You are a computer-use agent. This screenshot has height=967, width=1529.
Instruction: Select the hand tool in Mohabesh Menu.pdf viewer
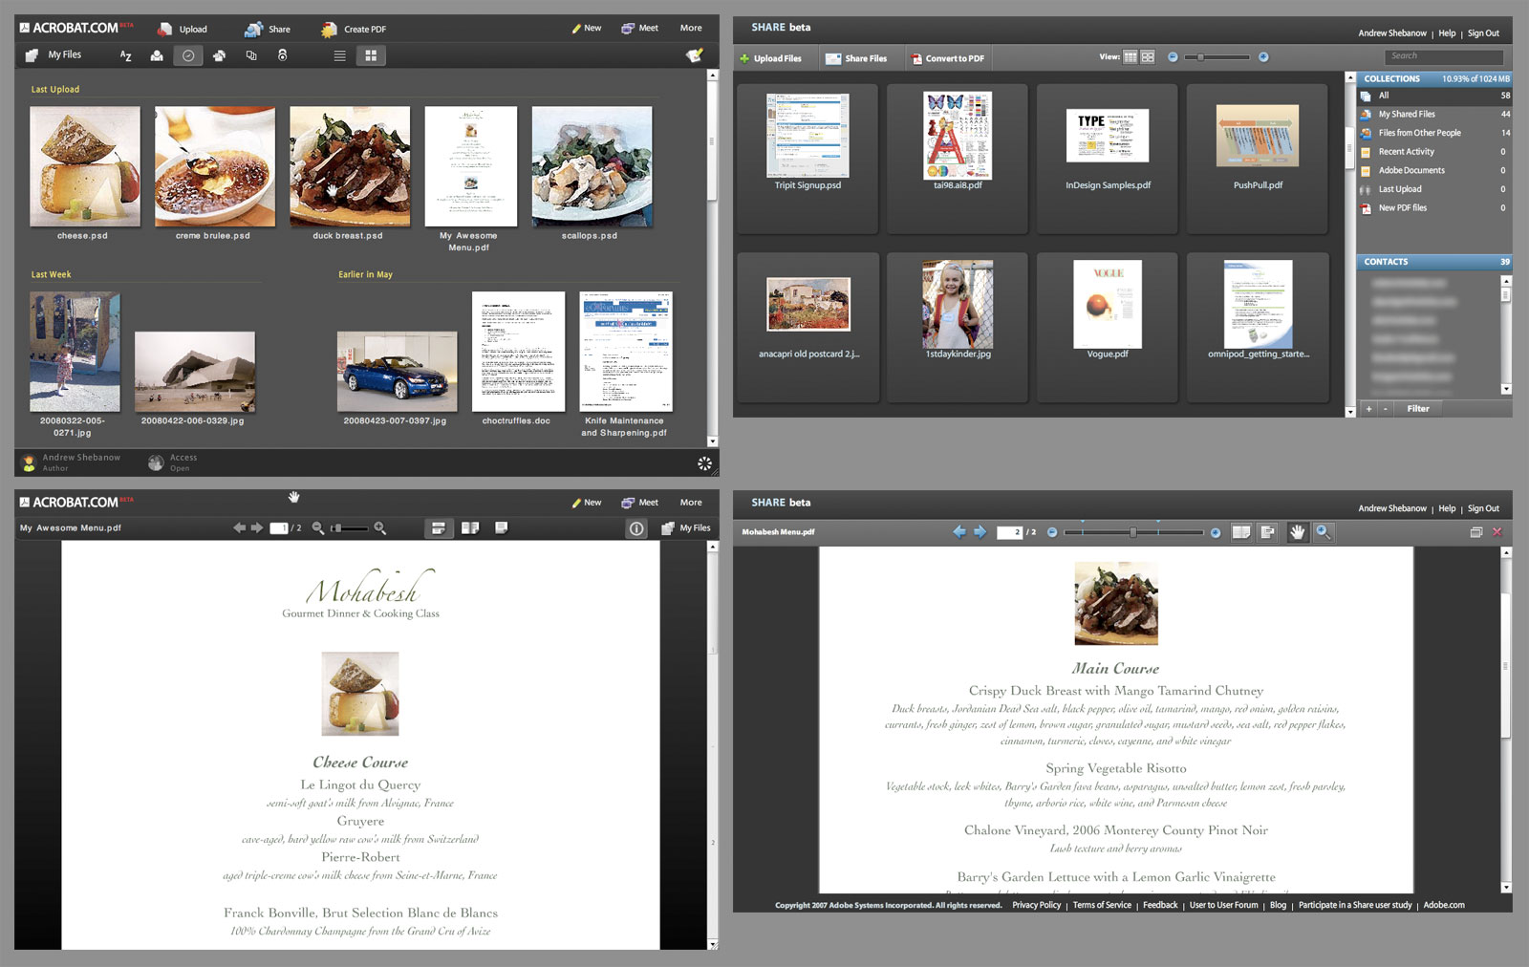point(1297,532)
